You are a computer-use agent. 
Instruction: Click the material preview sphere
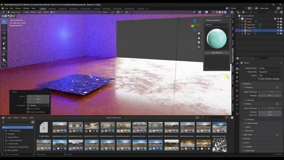217,39
